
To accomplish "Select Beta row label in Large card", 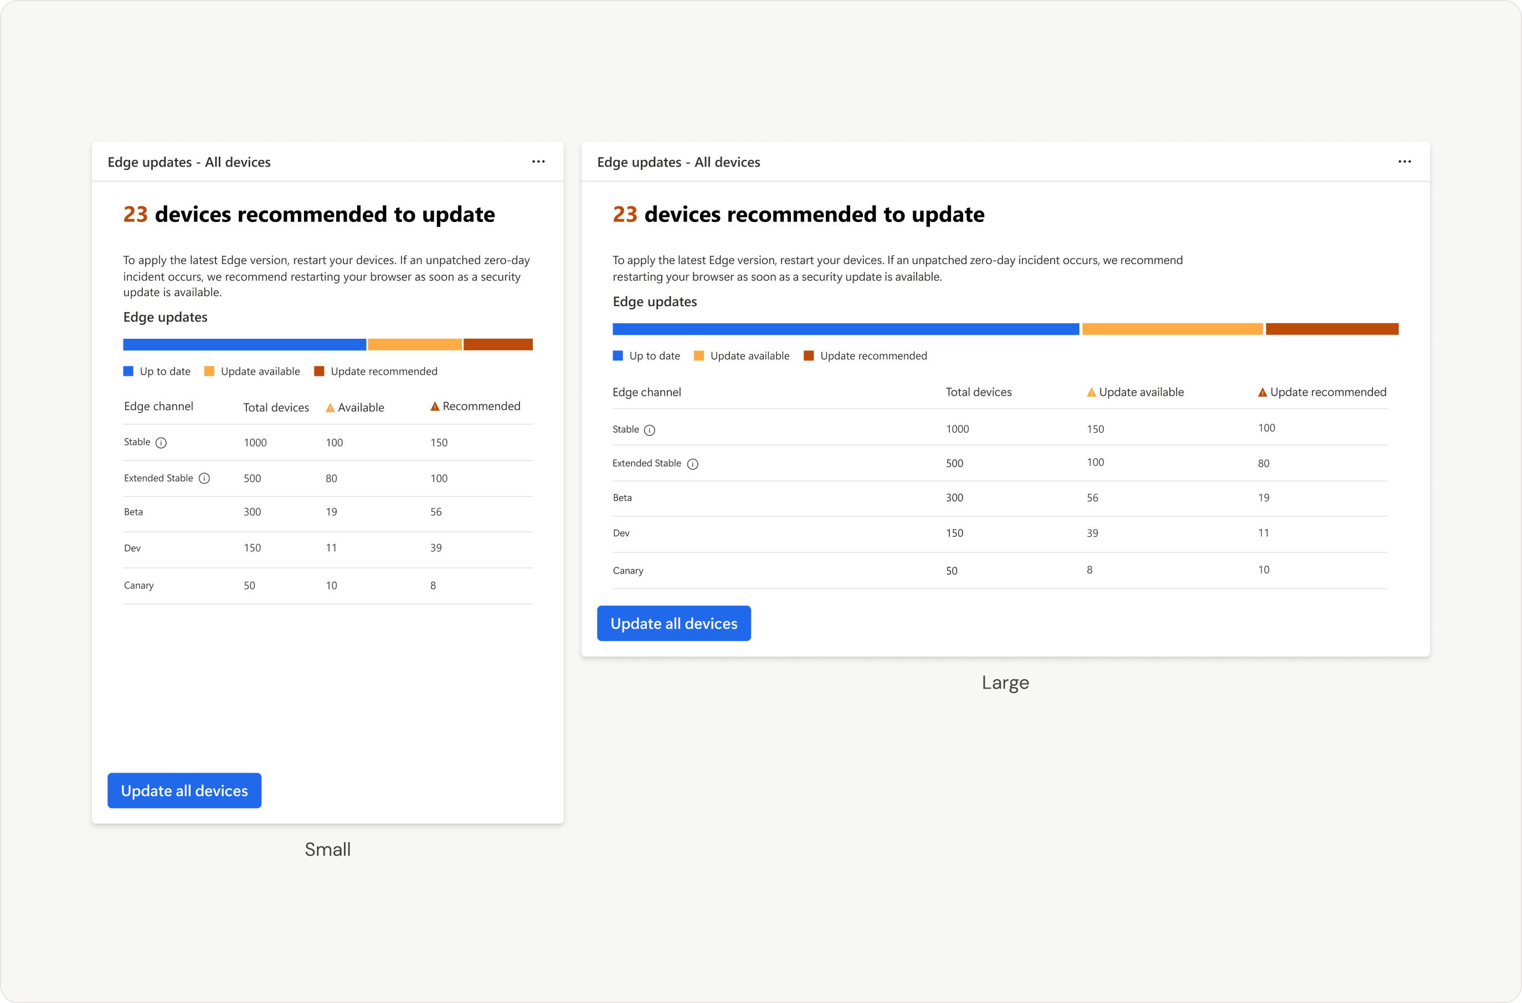I will click(622, 498).
